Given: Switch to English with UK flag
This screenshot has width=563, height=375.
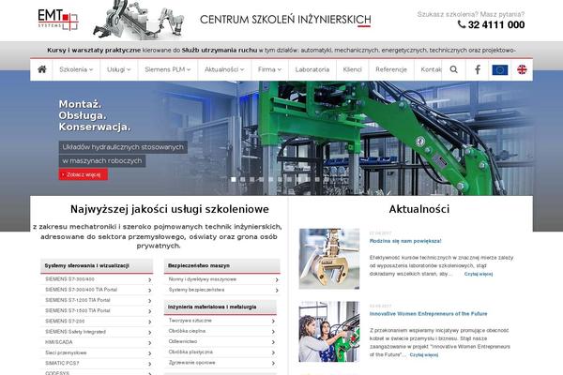Looking at the screenshot, I should tap(522, 69).
